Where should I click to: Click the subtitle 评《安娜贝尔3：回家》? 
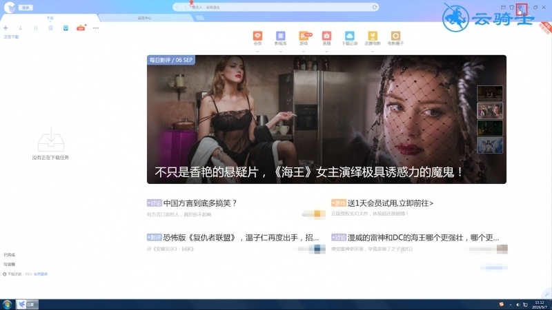pos(170,249)
